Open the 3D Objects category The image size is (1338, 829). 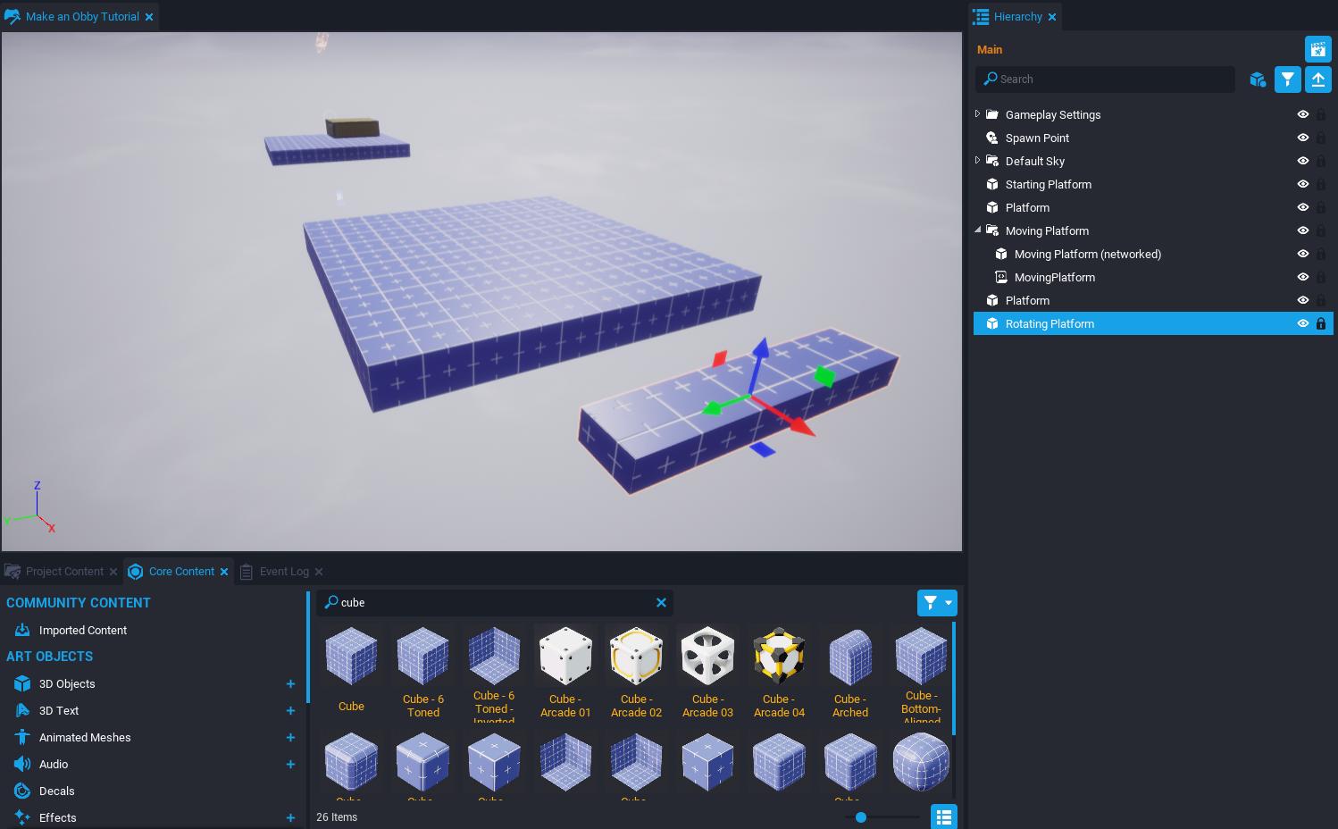coord(66,683)
